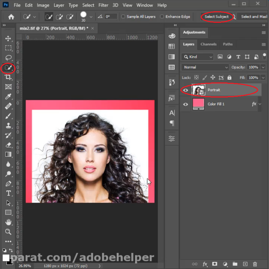Enable the Enhance Edge checkbox
Image resolution: width=269 pixels, height=269 pixels.
162,16
